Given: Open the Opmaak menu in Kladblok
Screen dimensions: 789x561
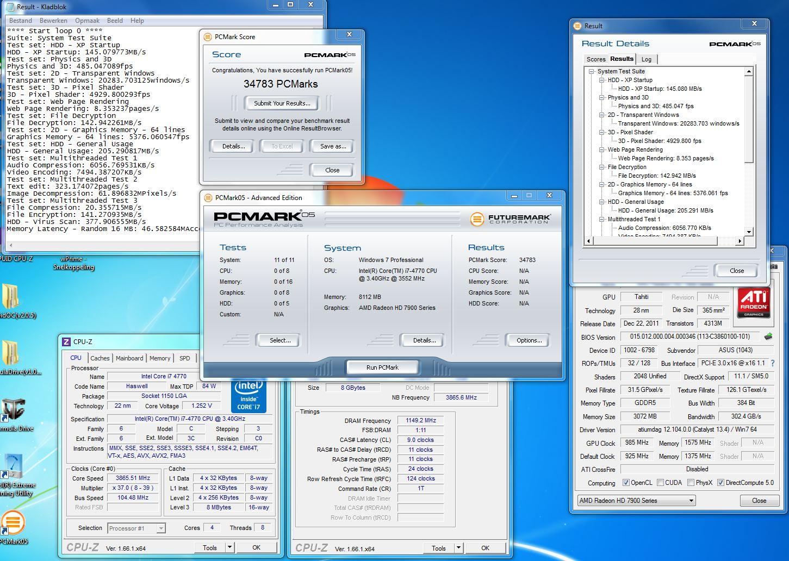Looking at the screenshot, I should point(87,21).
